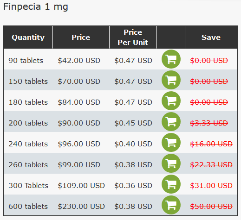Add 260 tablets to cart
The width and height of the screenshot is (241, 220).
tap(171, 163)
